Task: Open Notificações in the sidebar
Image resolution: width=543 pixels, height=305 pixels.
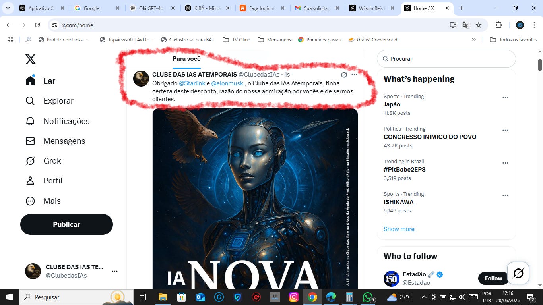Action: (x=58, y=121)
